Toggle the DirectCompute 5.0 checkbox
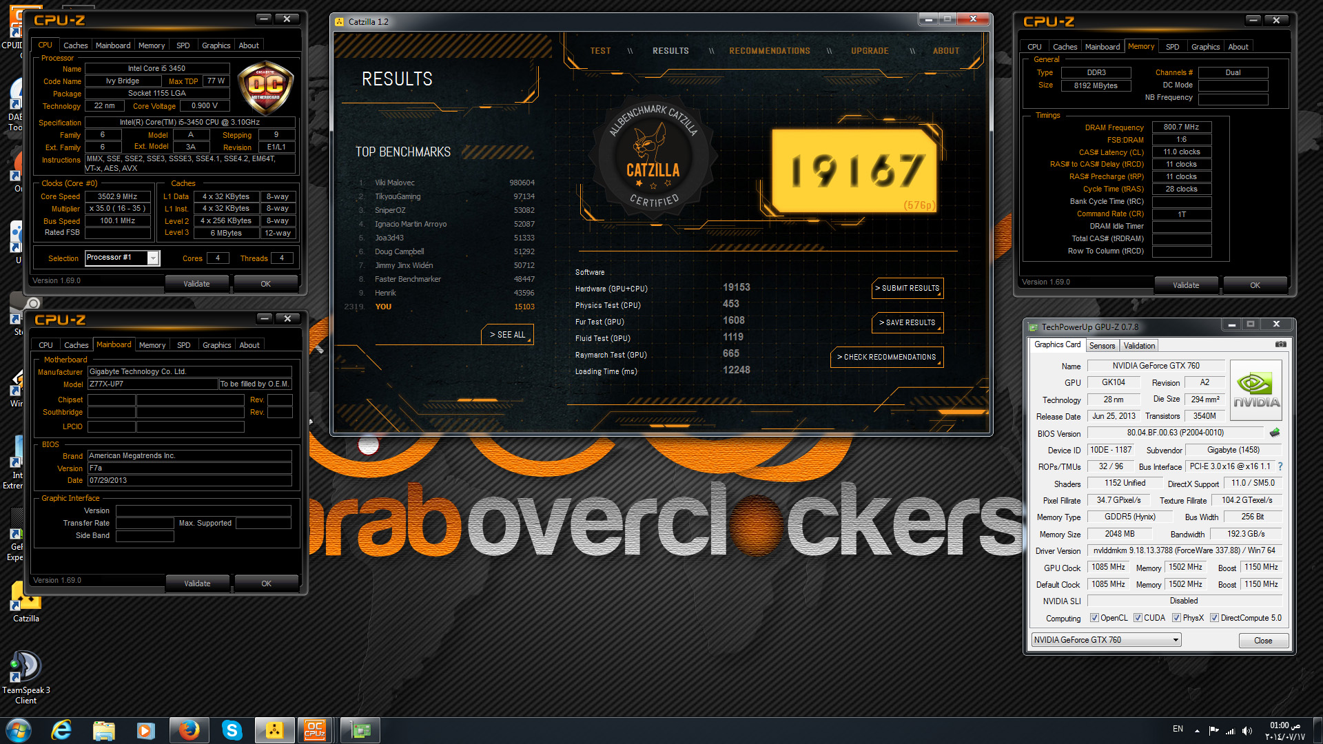The height and width of the screenshot is (744, 1323). (x=1214, y=618)
